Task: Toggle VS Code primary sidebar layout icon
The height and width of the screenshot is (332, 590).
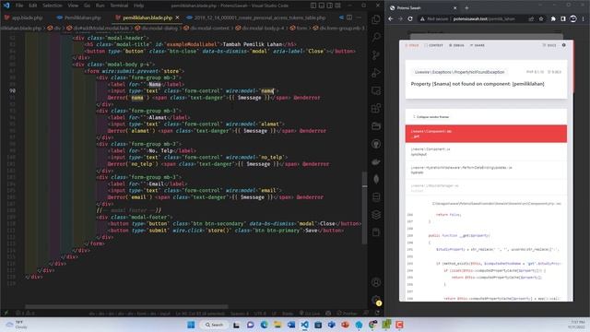Action: (313, 6)
